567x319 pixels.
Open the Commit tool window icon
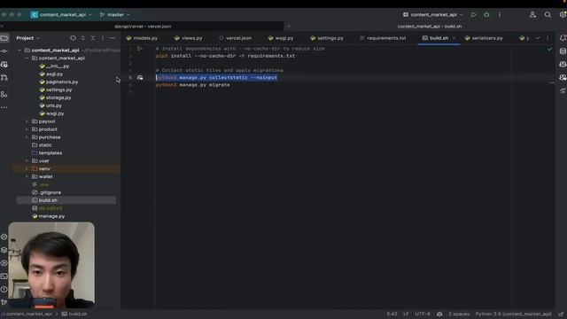[4, 51]
